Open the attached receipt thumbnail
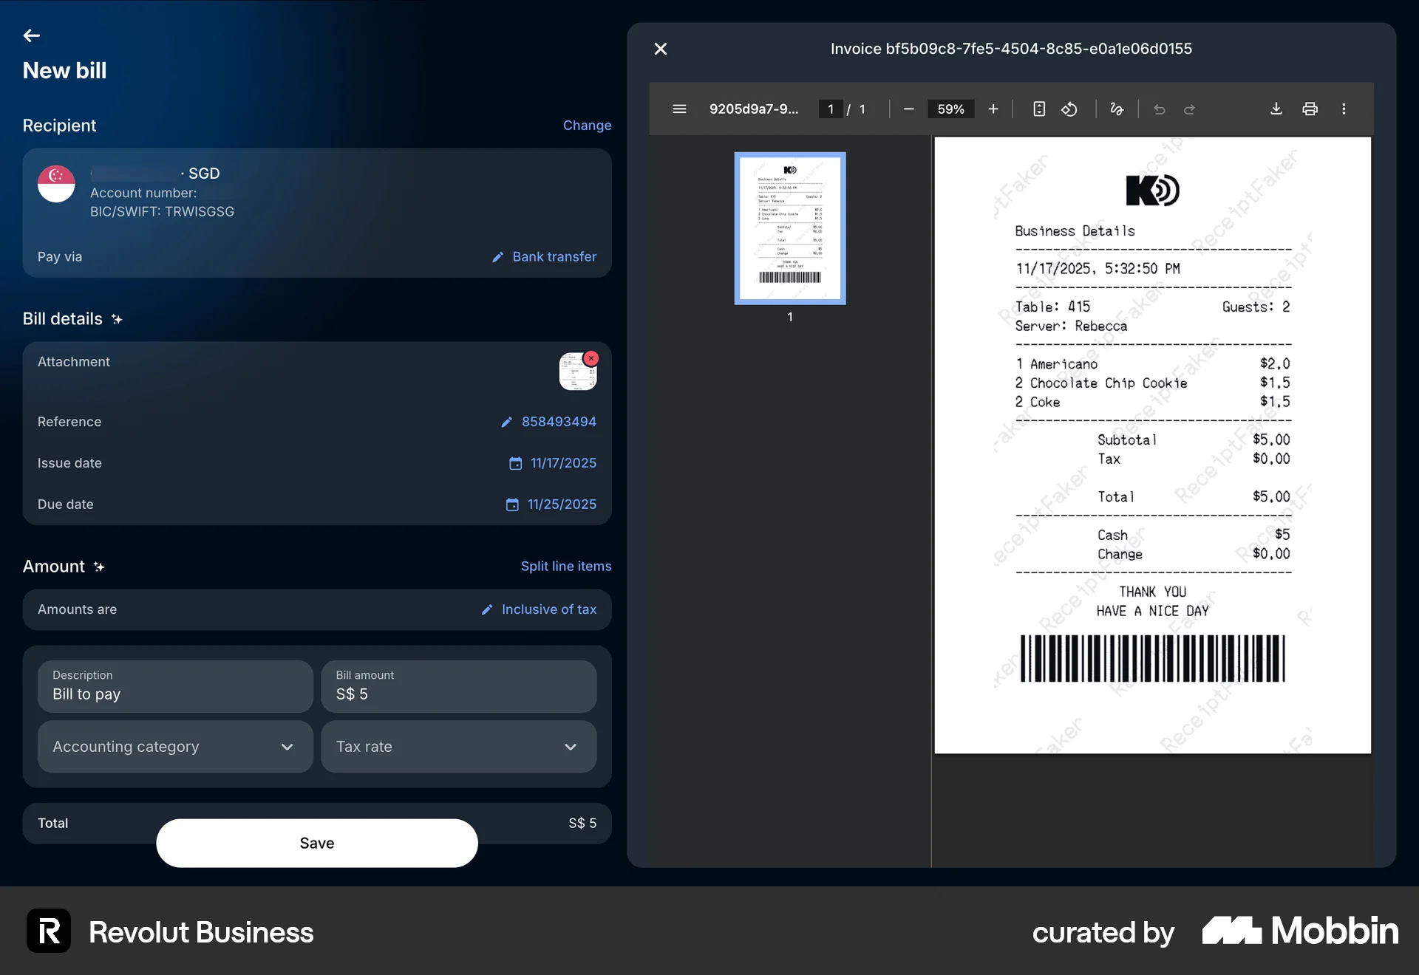This screenshot has width=1419, height=975. (x=577, y=372)
